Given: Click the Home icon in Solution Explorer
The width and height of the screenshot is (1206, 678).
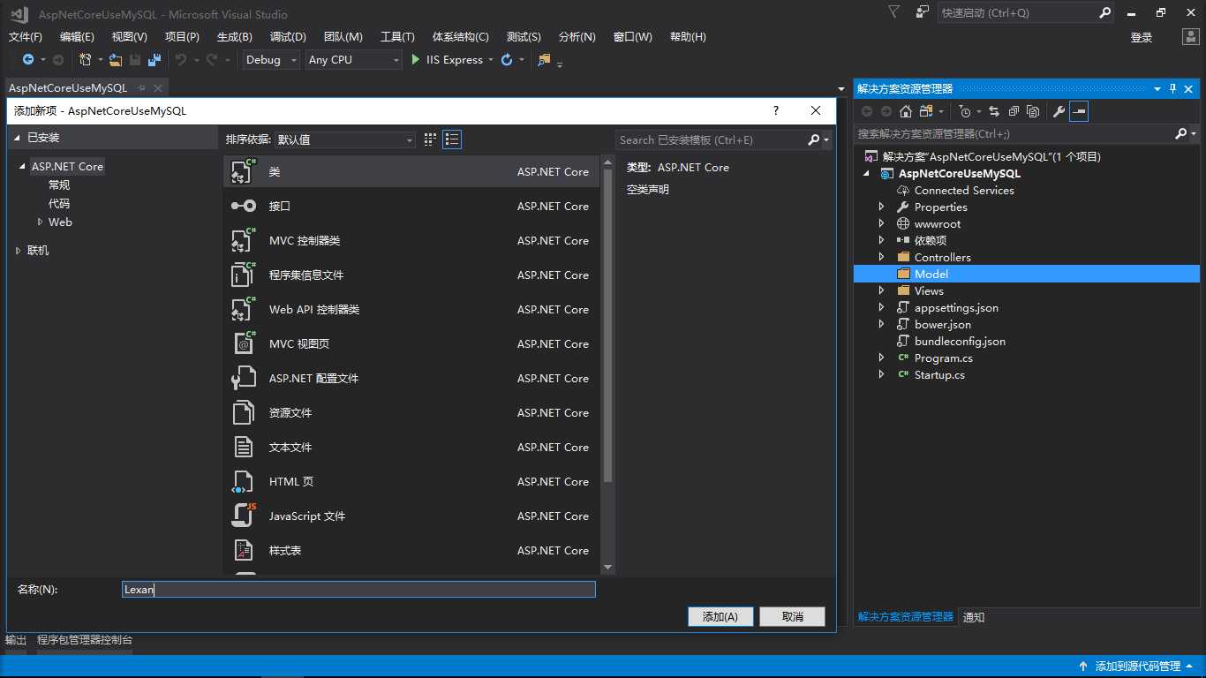Looking at the screenshot, I should tap(906, 111).
